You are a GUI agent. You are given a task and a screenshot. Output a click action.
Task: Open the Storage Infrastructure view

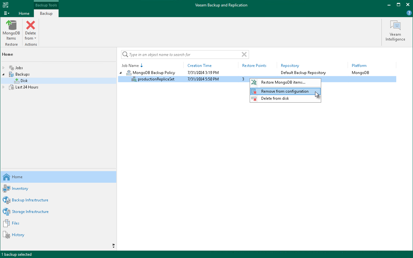(x=58, y=212)
